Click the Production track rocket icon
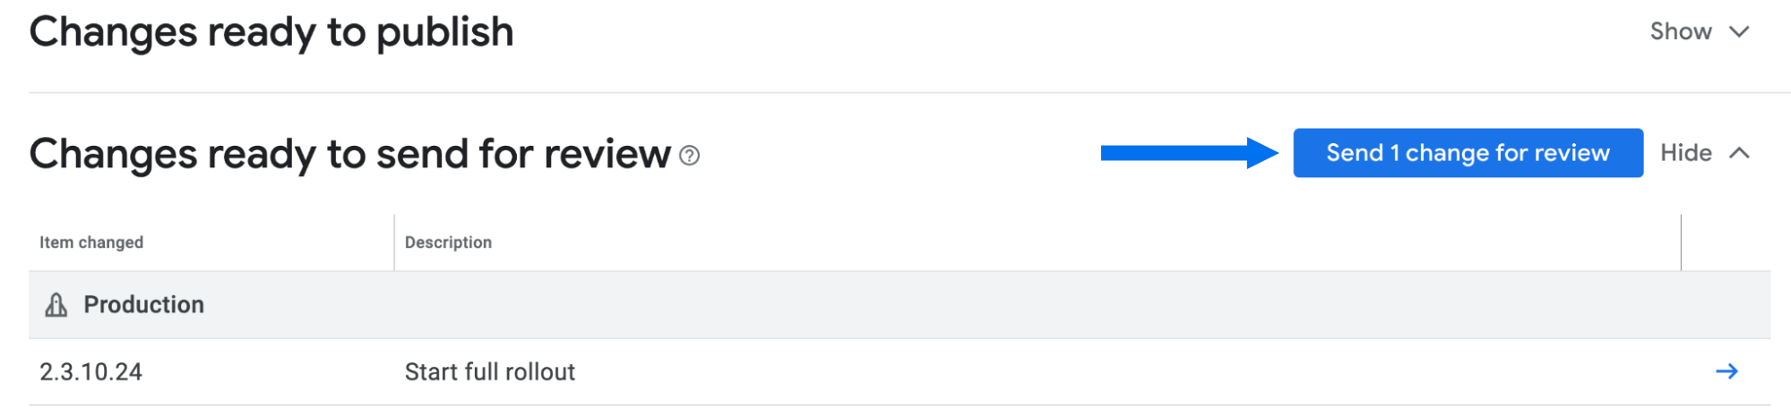The image size is (1791, 408). pos(56,305)
